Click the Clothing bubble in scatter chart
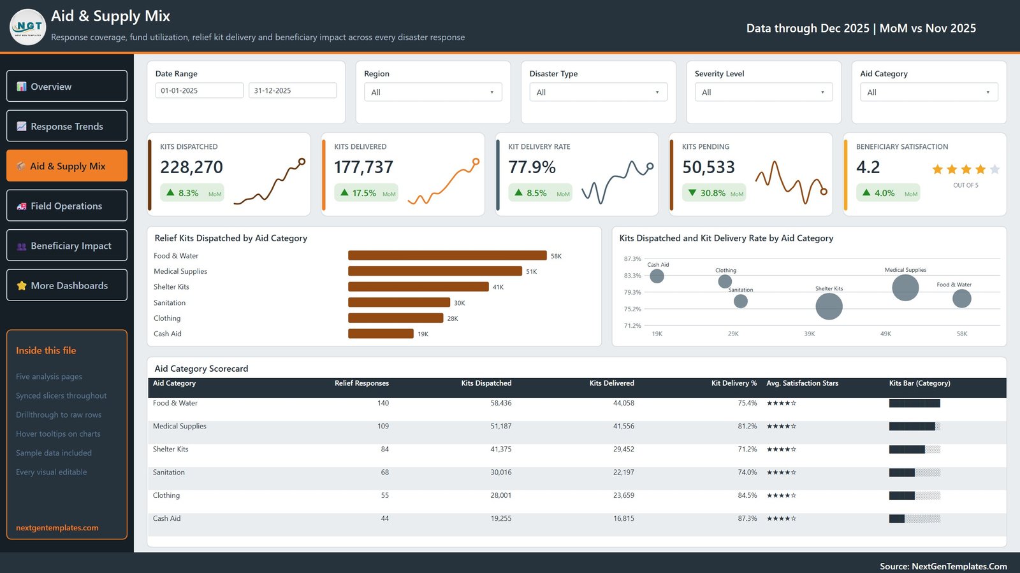 click(x=725, y=281)
